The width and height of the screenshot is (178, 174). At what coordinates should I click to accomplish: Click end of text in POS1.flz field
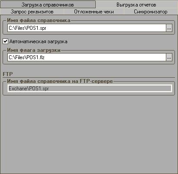click(45, 57)
